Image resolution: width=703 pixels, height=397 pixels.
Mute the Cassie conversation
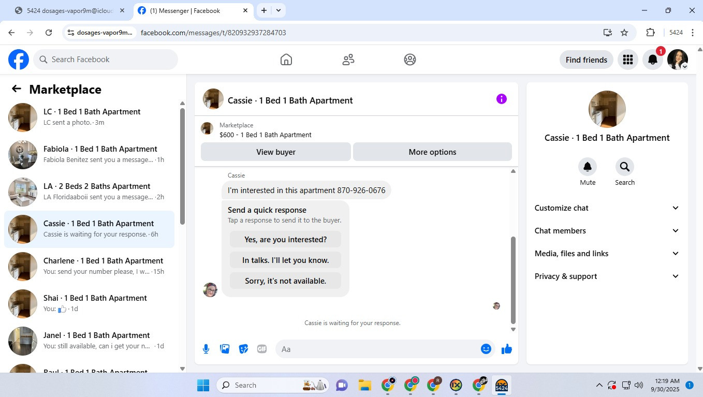point(588,167)
